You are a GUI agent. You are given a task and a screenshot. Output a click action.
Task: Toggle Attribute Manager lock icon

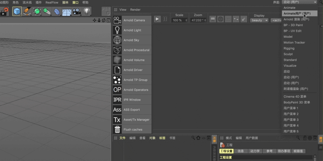(x=305, y=138)
